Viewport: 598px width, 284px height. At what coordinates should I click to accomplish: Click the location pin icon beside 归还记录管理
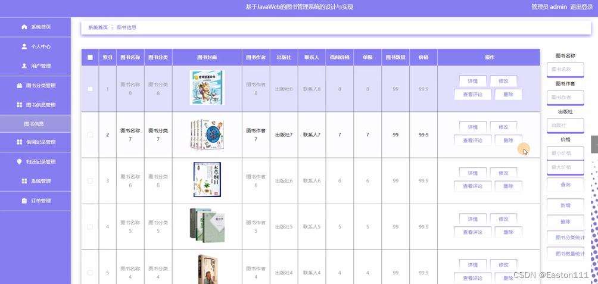pyautogui.click(x=20, y=161)
